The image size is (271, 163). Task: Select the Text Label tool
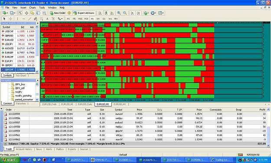point(53,19)
